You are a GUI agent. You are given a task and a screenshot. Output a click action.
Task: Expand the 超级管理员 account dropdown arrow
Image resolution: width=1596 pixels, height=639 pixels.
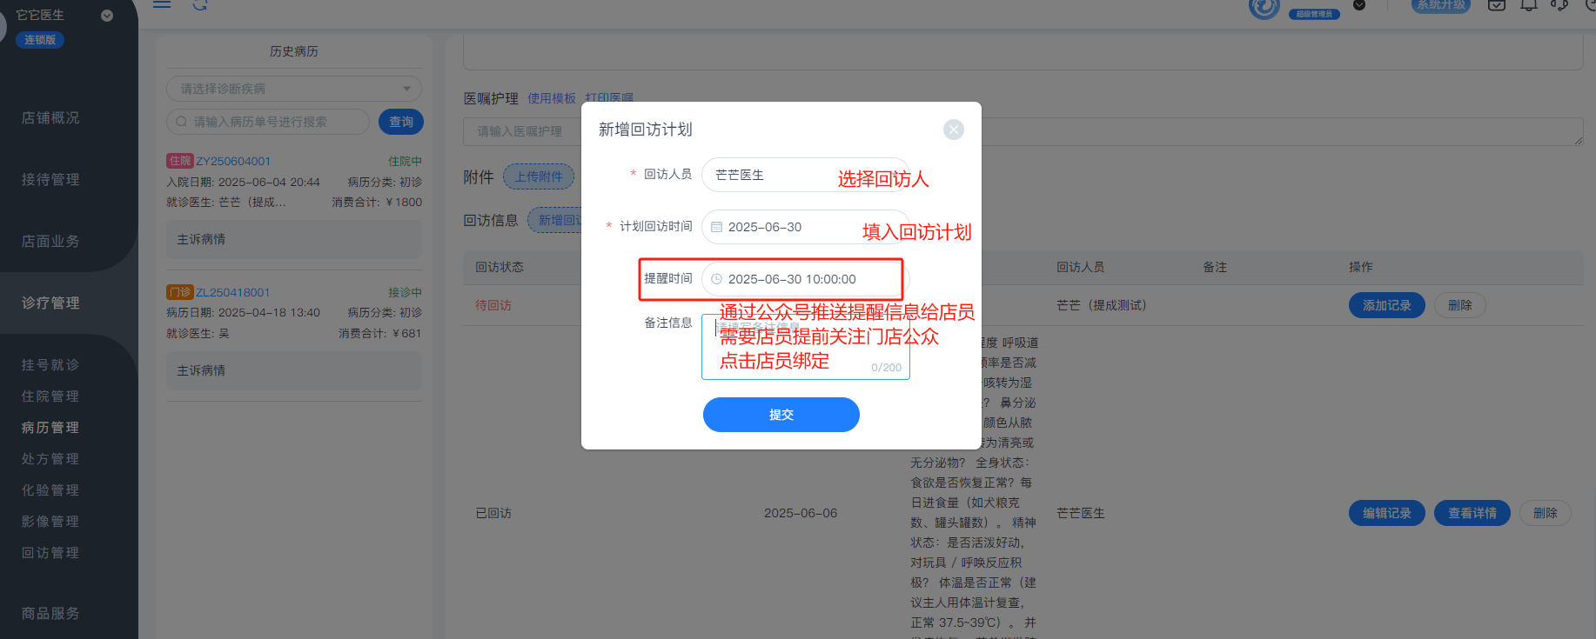click(x=1359, y=5)
